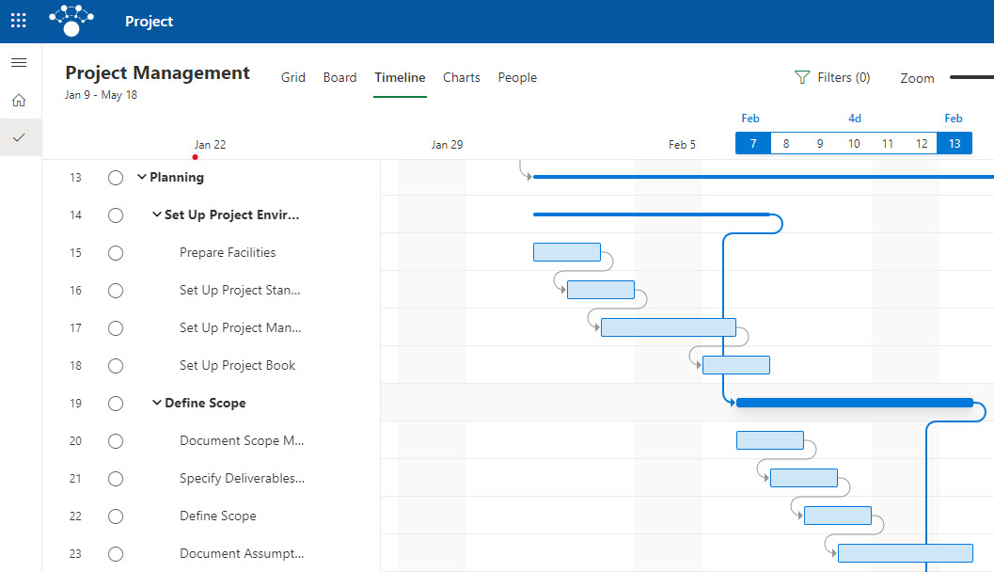The height and width of the screenshot is (572, 994).
Task: Mark the Prepare Facilities task complete
Action: pyautogui.click(x=116, y=252)
